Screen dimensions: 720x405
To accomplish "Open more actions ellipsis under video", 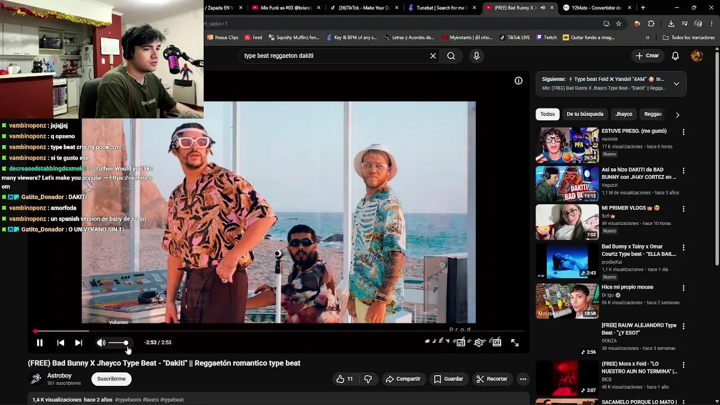I will point(523,379).
